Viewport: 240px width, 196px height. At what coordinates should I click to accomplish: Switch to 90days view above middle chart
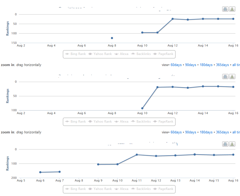pyautogui.click(x=191, y=65)
